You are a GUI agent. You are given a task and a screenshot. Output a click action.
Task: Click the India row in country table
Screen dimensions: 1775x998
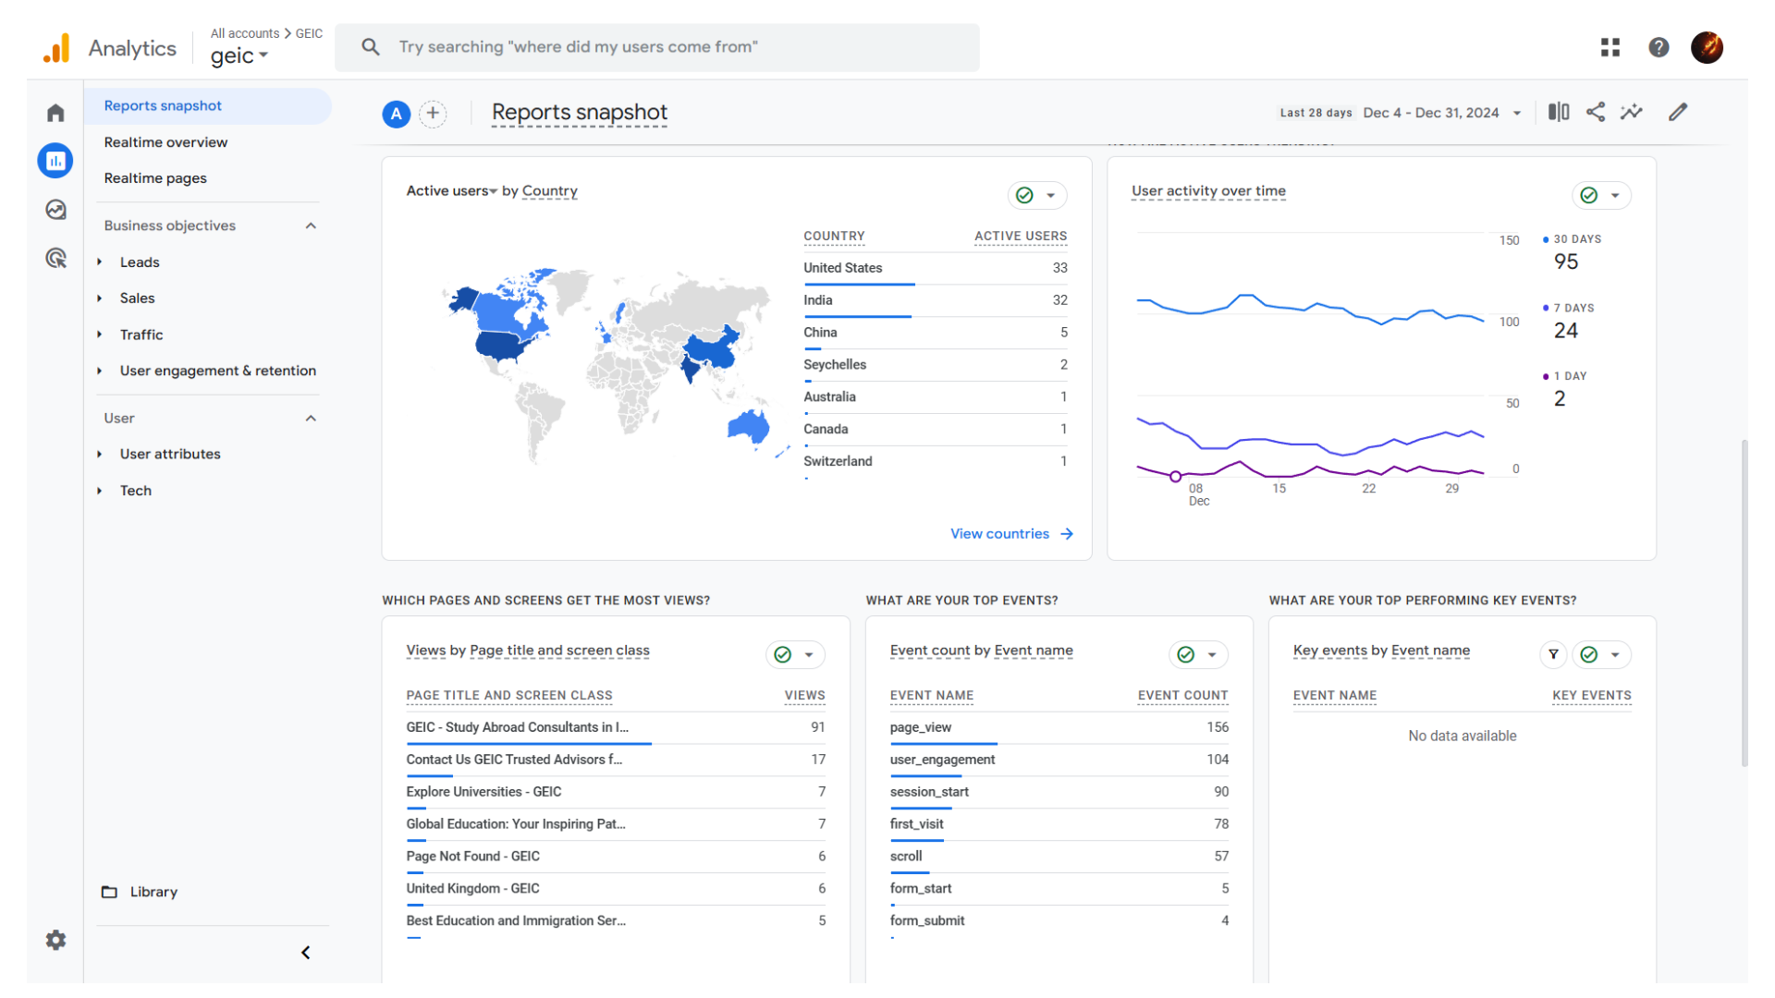[x=935, y=300]
